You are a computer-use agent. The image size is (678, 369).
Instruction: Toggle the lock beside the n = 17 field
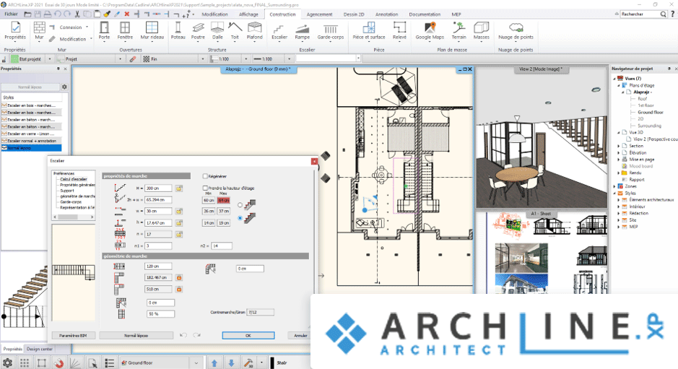[178, 235]
